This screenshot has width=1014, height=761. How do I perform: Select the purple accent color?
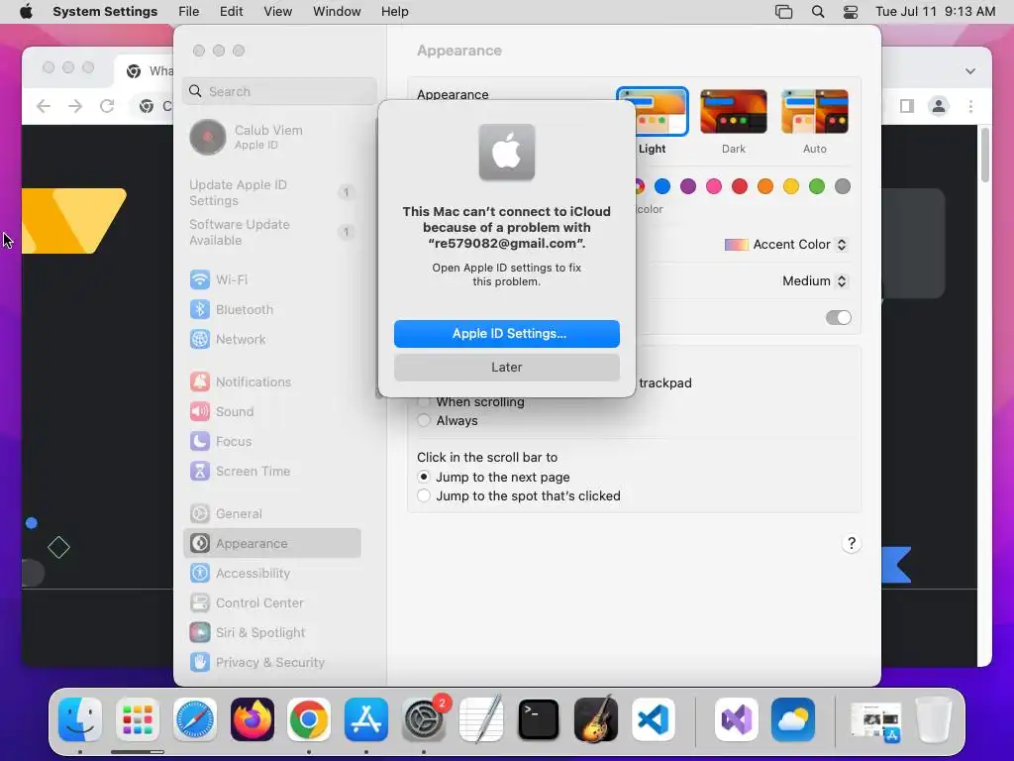[688, 186]
